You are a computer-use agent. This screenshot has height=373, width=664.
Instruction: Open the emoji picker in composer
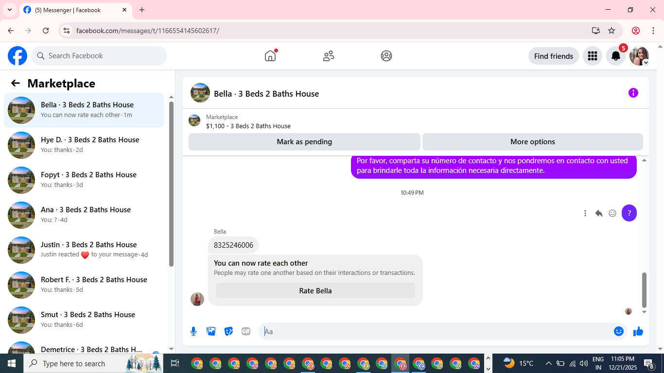click(x=619, y=331)
